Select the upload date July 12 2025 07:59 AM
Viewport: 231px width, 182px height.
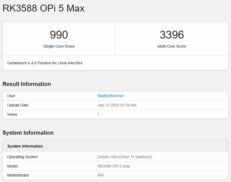click(117, 105)
